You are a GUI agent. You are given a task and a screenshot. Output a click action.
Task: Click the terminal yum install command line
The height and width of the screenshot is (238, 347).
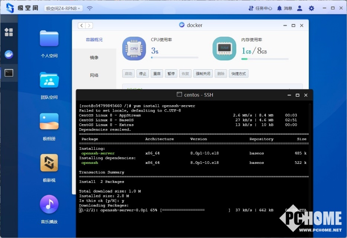[x=137, y=106]
